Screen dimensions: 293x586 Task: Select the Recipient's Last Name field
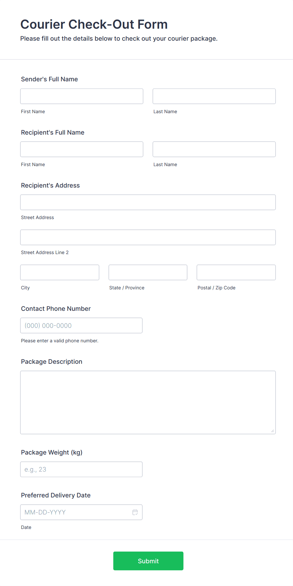pyautogui.click(x=214, y=149)
